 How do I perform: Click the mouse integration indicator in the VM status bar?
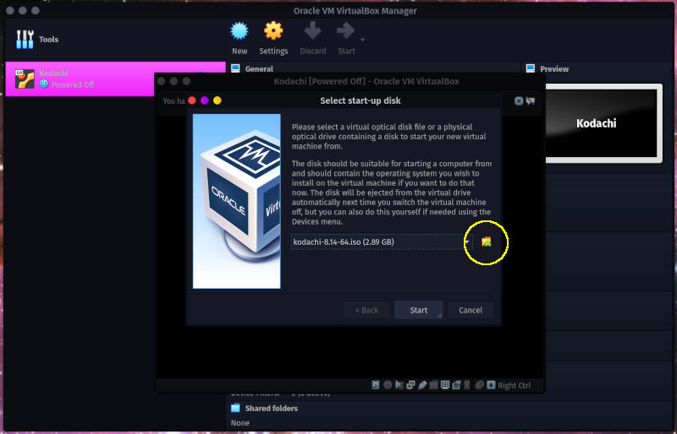(x=479, y=385)
